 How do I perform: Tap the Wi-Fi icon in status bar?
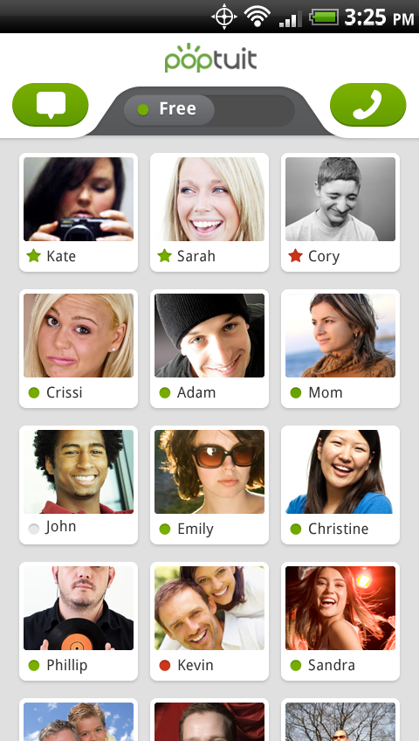point(258,17)
